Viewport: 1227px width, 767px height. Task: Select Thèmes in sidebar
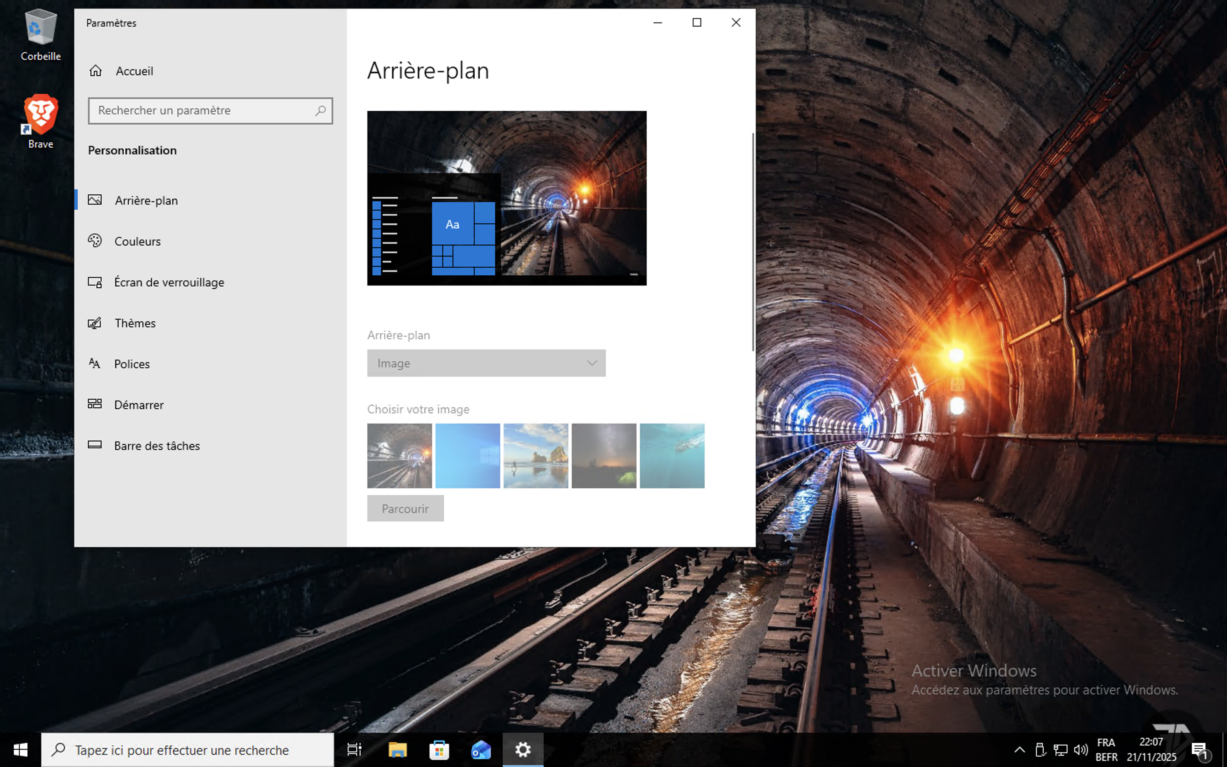135,323
